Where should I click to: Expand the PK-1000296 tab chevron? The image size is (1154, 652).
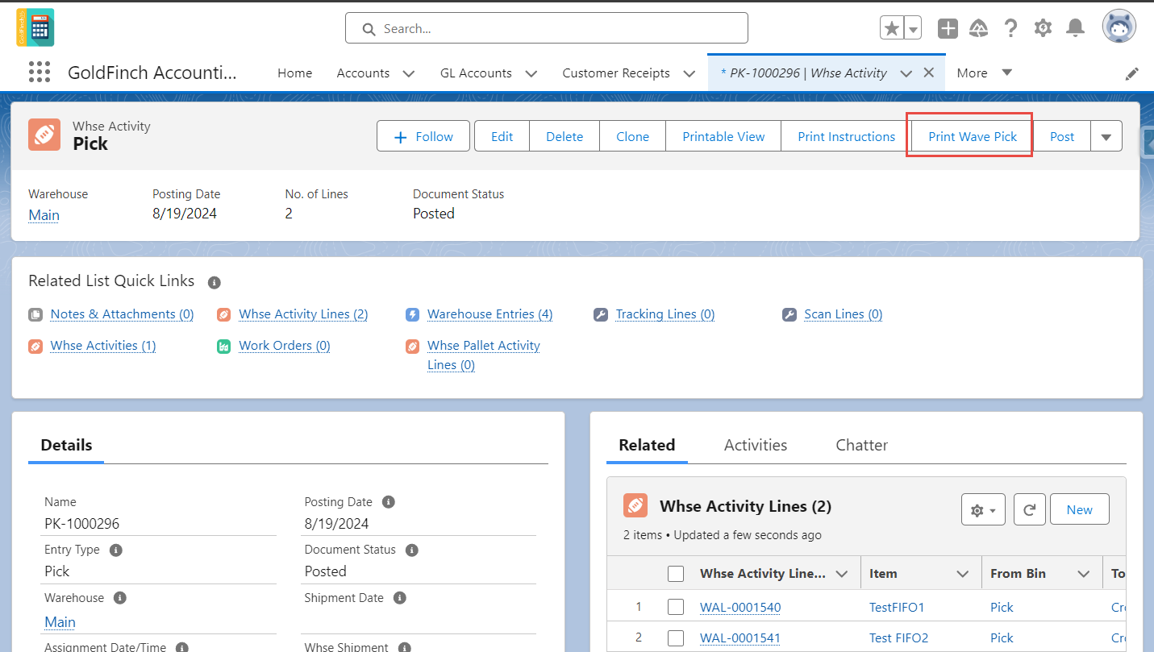pos(906,73)
